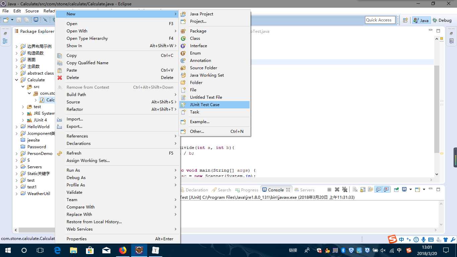Open the Progress tab
Viewport: 457px width, 257px height.
[247, 190]
